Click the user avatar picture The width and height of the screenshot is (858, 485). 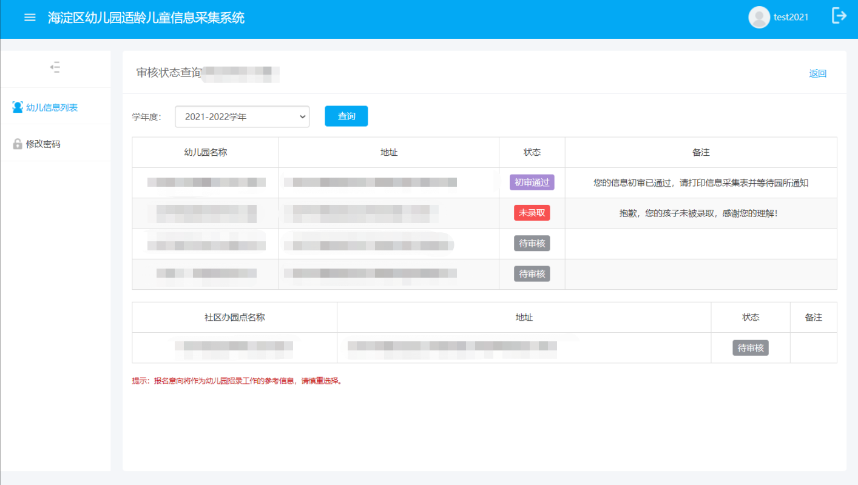pos(759,18)
